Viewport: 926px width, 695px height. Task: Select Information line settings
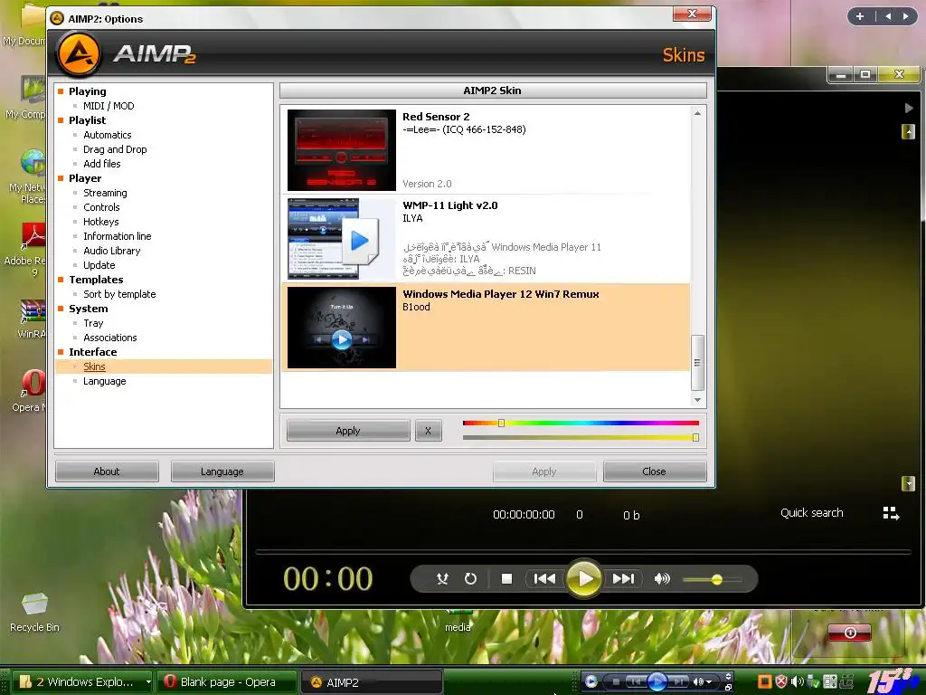coord(118,236)
